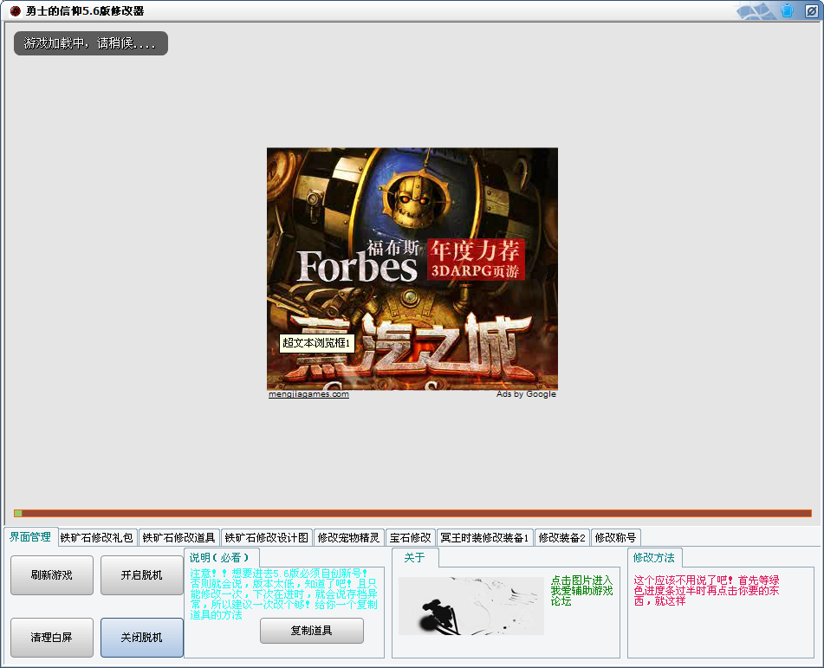Screen dimensions: 824x668
Task: Select the 关于 panel tab
Action: (x=415, y=558)
